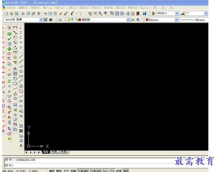The width and height of the screenshot is (217, 172).
Task: Switch to the 模型 model tab
Action: coord(46,152)
